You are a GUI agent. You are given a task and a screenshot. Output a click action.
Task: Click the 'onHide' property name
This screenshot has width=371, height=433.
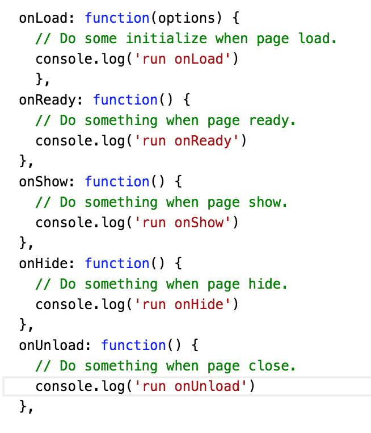(x=43, y=264)
